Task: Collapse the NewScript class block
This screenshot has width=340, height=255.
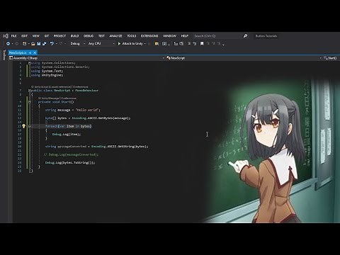Action: [30, 91]
